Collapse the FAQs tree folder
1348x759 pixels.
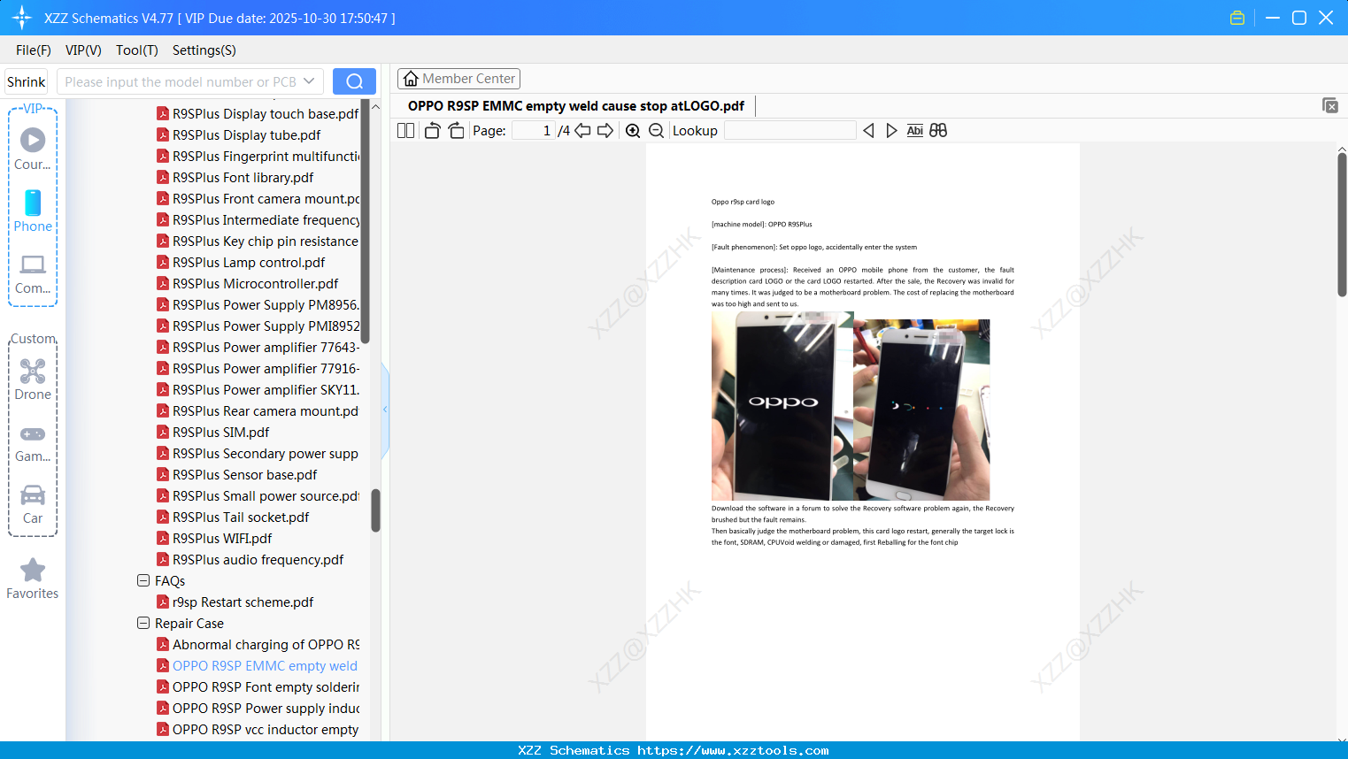point(143,580)
